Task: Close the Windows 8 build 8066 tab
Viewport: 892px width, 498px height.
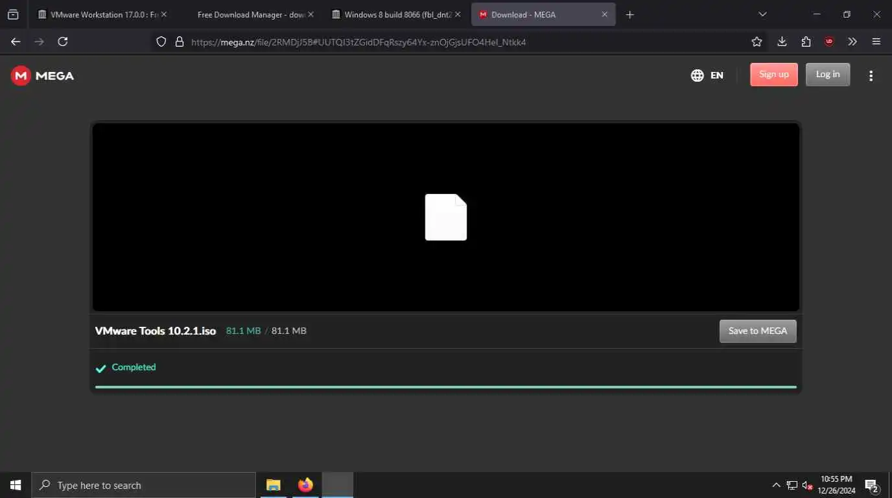Action: pos(458,14)
